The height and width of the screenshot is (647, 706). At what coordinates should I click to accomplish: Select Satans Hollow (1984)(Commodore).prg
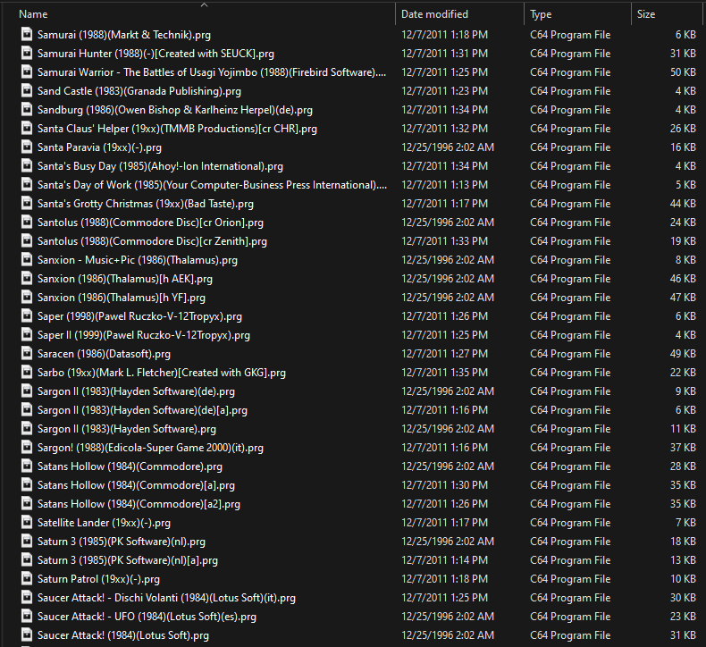[x=130, y=466]
